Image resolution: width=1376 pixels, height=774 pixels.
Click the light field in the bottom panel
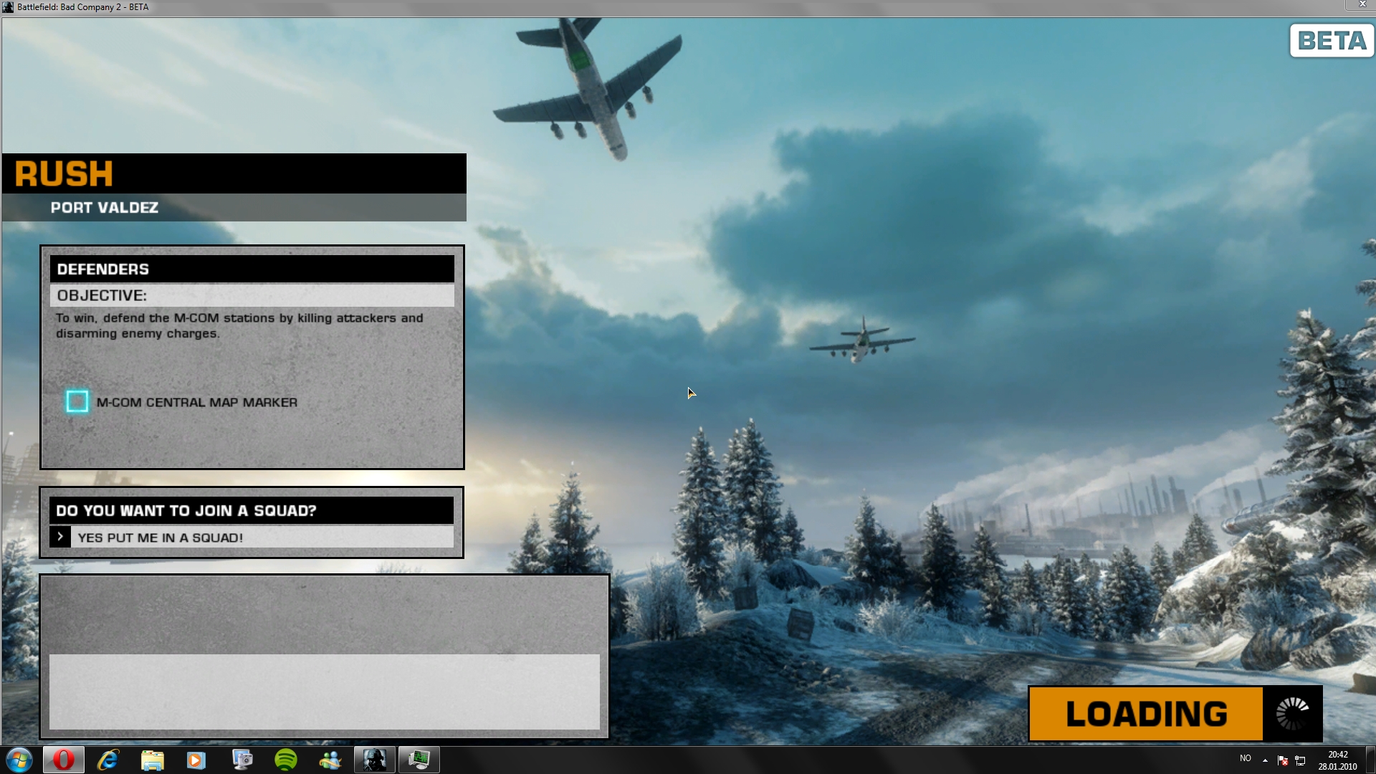pos(324,692)
